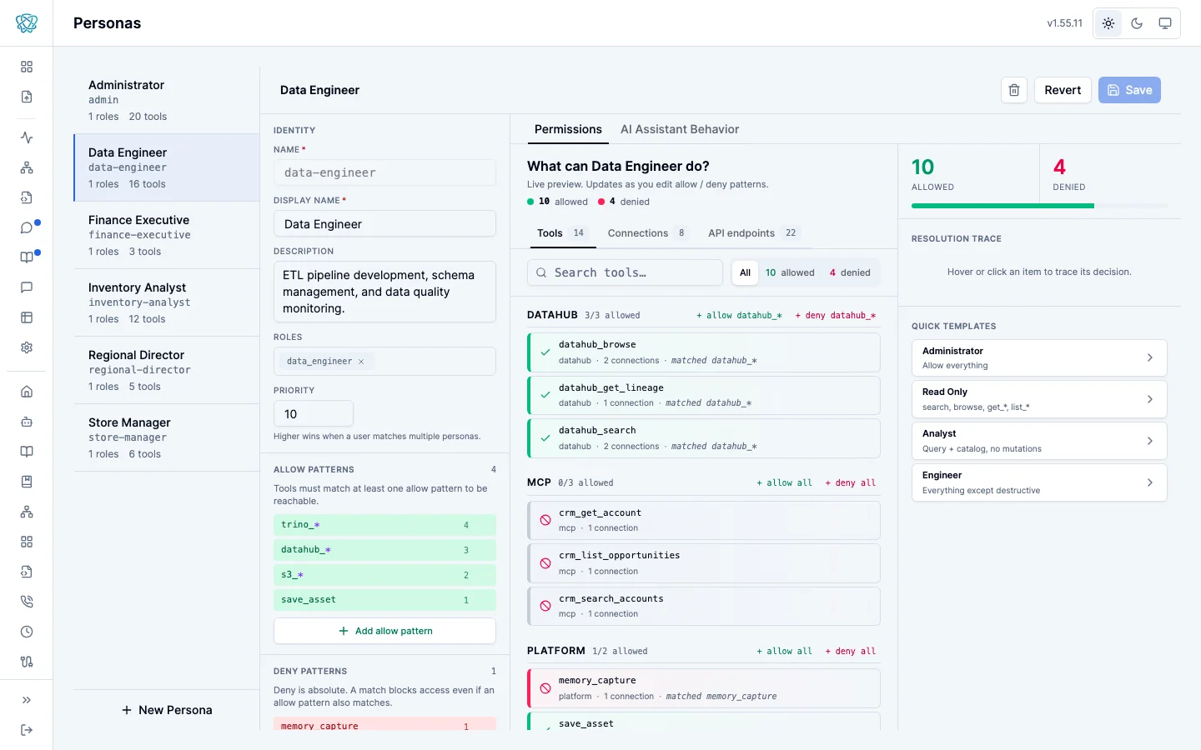Switch to AI Assistant Behavior tab

680,129
